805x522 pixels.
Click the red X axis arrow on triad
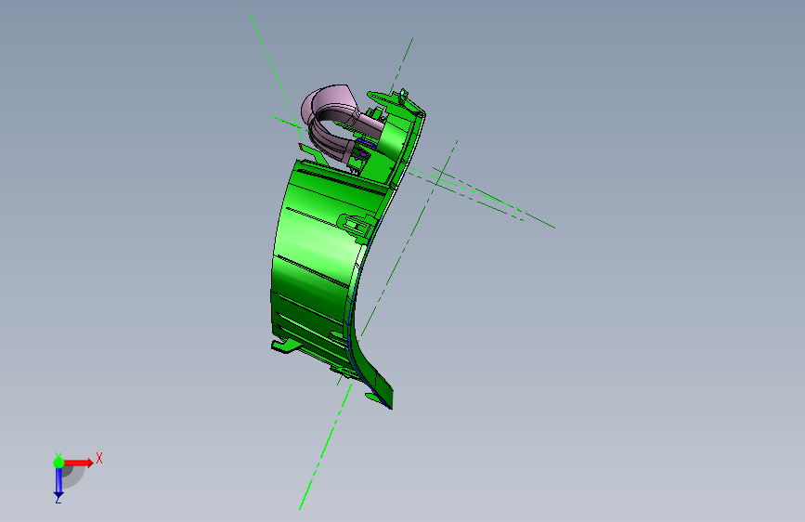[x=80, y=463]
